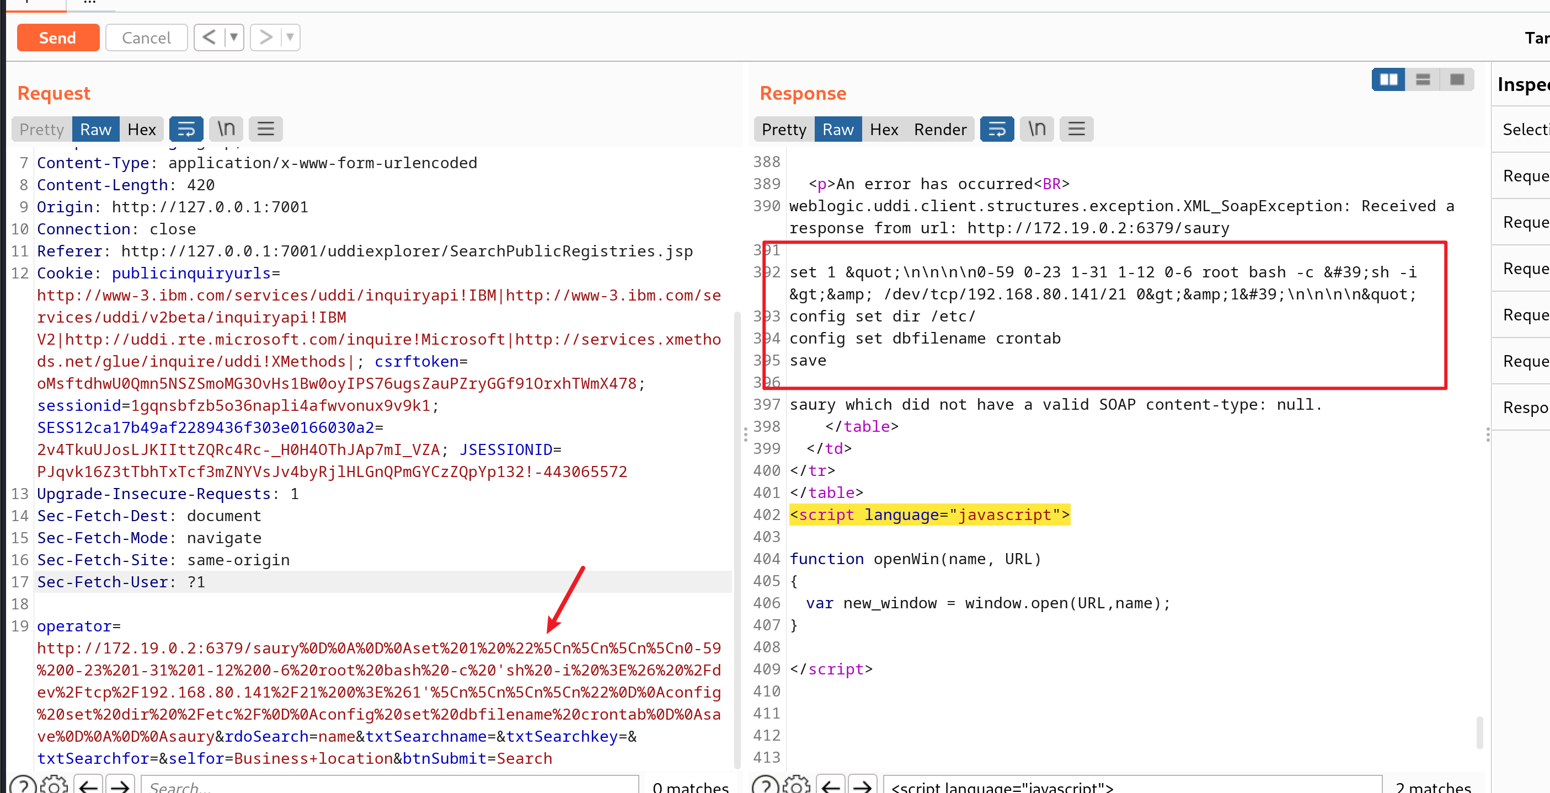Toggle non-printable characters in Request pane
1550x793 pixels.
tap(226, 130)
